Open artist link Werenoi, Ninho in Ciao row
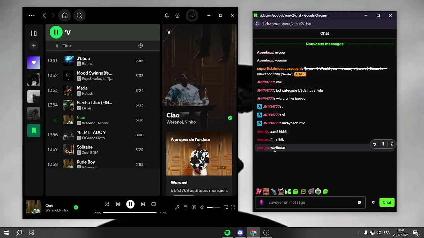 (x=95, y=123)
